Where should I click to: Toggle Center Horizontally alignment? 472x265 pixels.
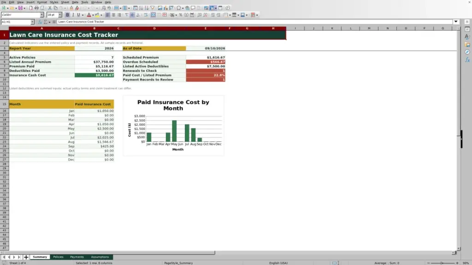click(x=113, y=15)
